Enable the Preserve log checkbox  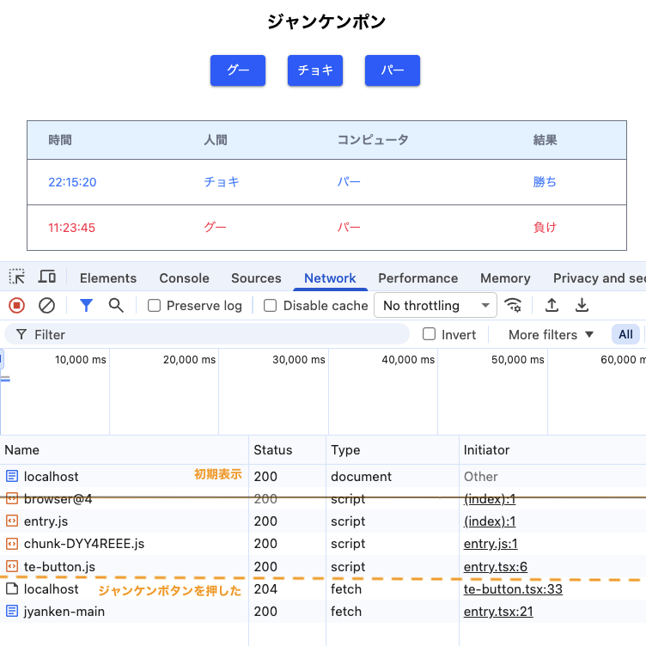pyautogui.click(x=155, y=306)
